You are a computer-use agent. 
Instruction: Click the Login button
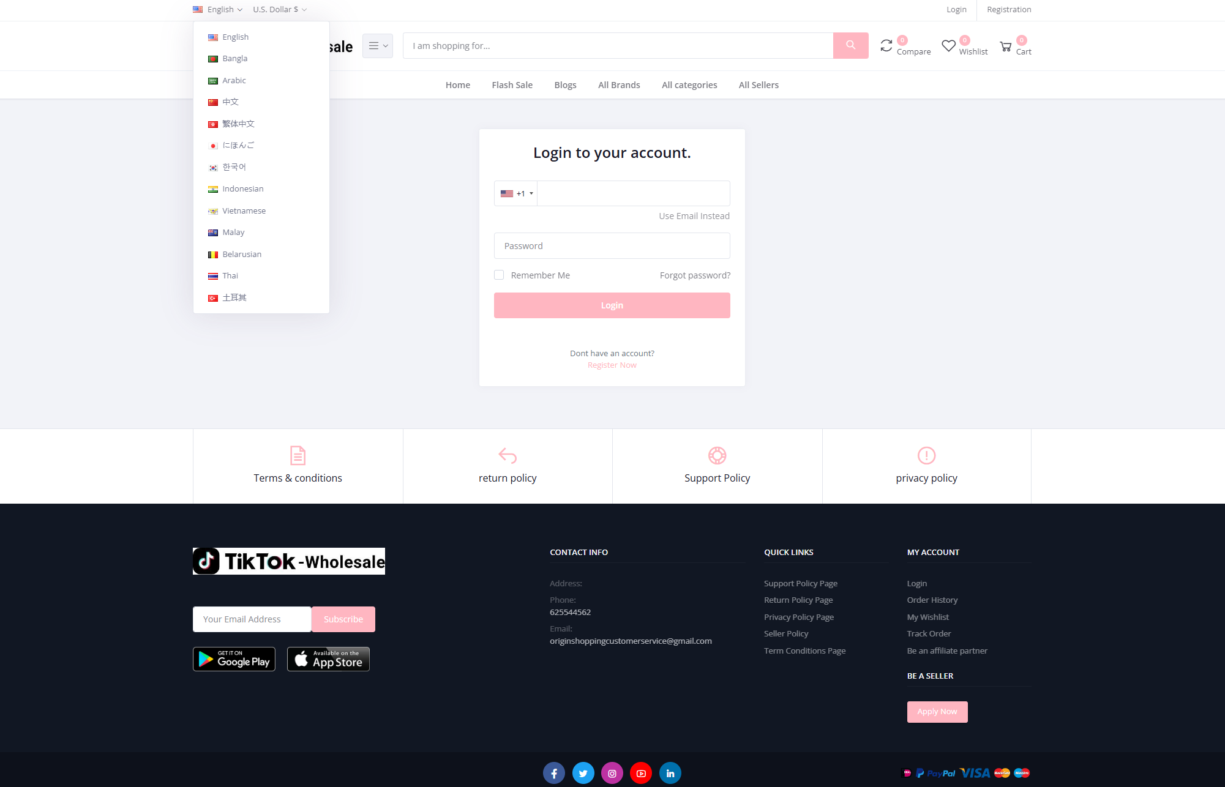point(612,305)
